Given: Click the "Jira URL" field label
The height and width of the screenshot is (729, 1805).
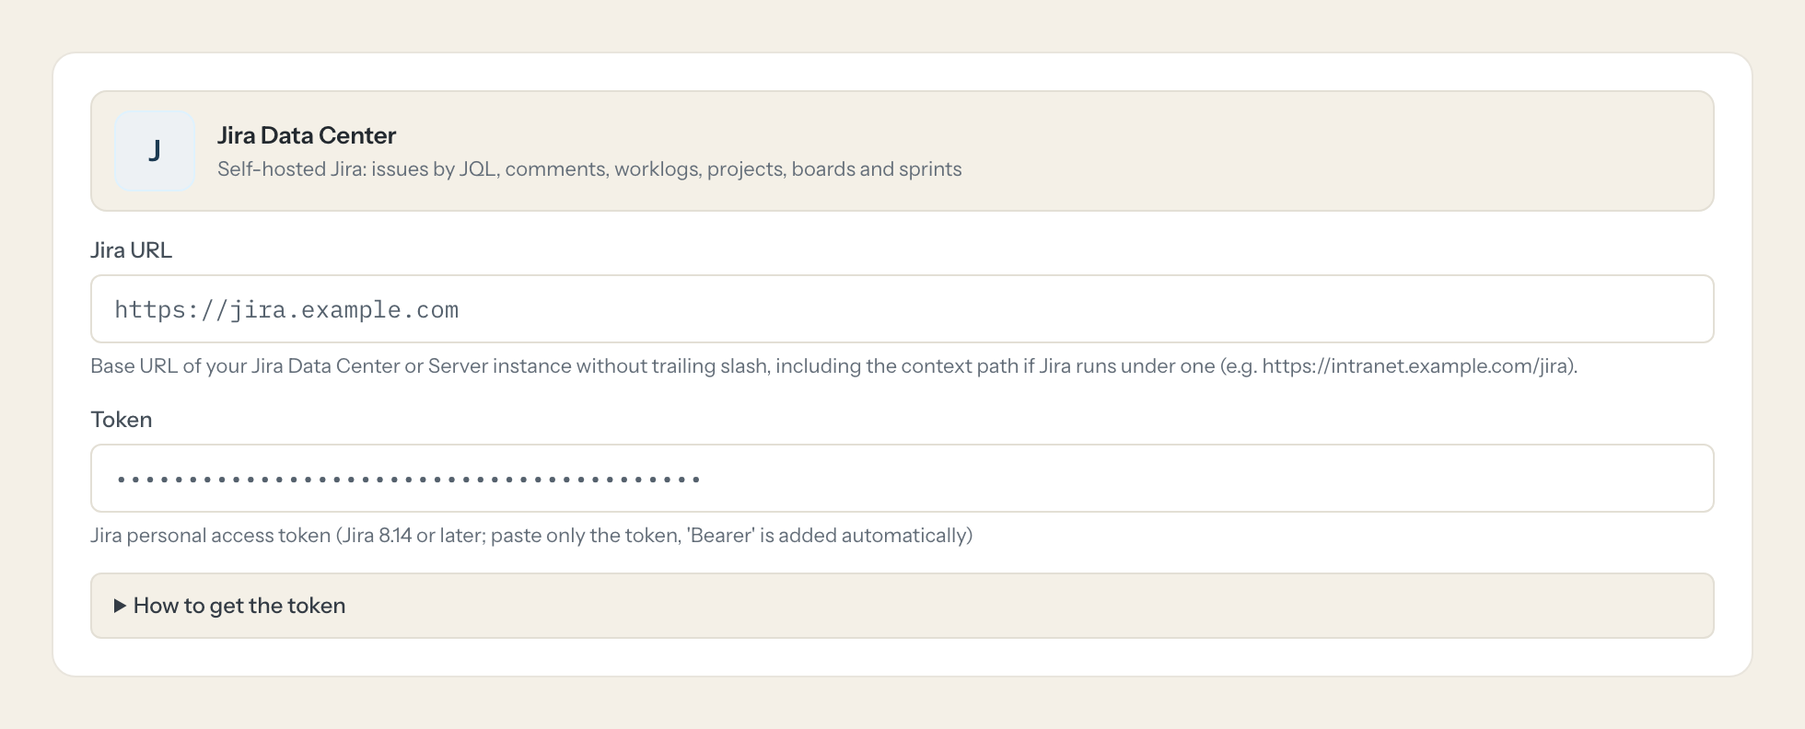Looking at the screenshot, I should 131,250.
